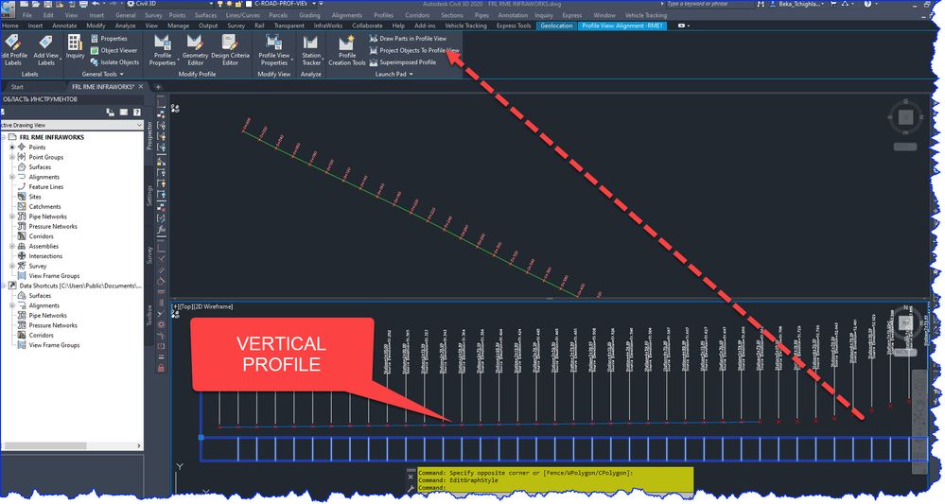Select Data Shortcuts Corridors item
Viewport: 945px width, 504px height.
click(41, 335)
